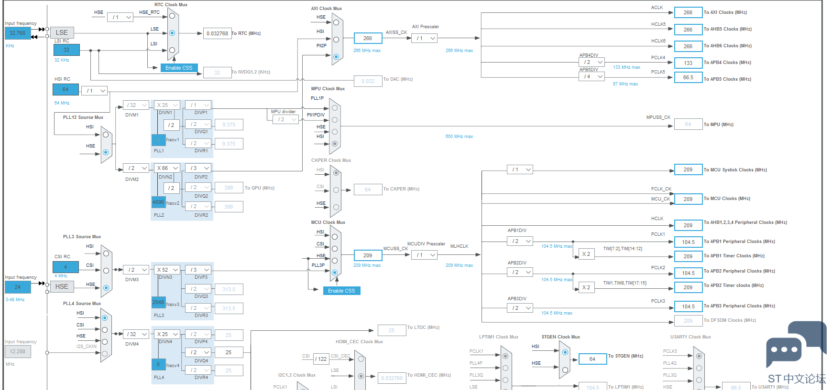The image size is (832, 390).
Task: Edit the fracv2 value 4096 field
Action: (159, 202)
